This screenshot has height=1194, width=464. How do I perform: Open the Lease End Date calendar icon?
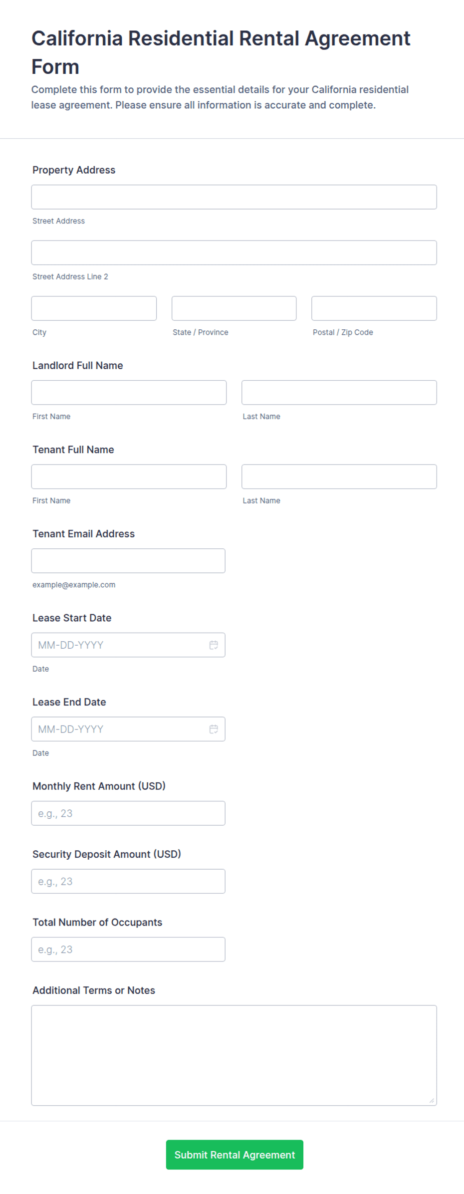tap(214, 729)
